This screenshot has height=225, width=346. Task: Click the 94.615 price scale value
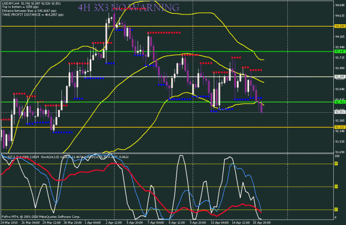click(x=340, y=15)
